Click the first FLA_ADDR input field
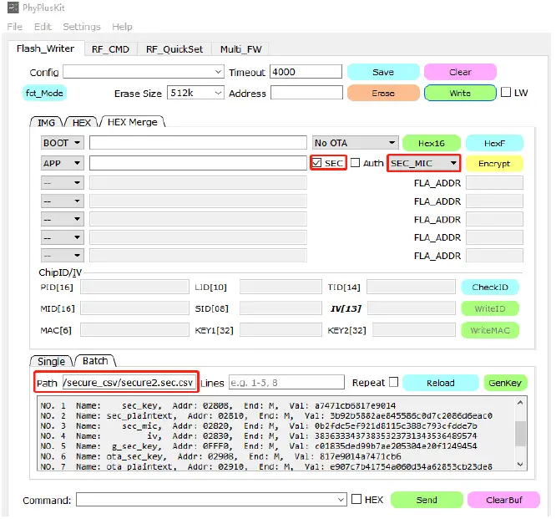The width and height of the screenshot is (556, 519). pos(494,183)
